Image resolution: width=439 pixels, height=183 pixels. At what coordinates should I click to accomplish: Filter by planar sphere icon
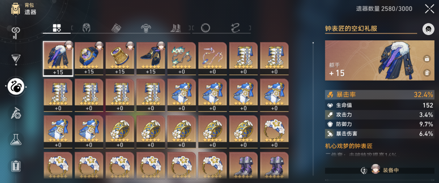tap(206, 28)
